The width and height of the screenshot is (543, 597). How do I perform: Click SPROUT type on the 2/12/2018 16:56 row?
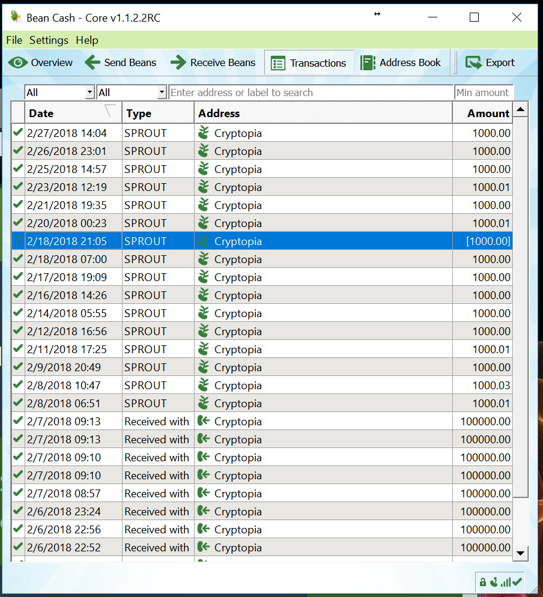tap(145, 332)
